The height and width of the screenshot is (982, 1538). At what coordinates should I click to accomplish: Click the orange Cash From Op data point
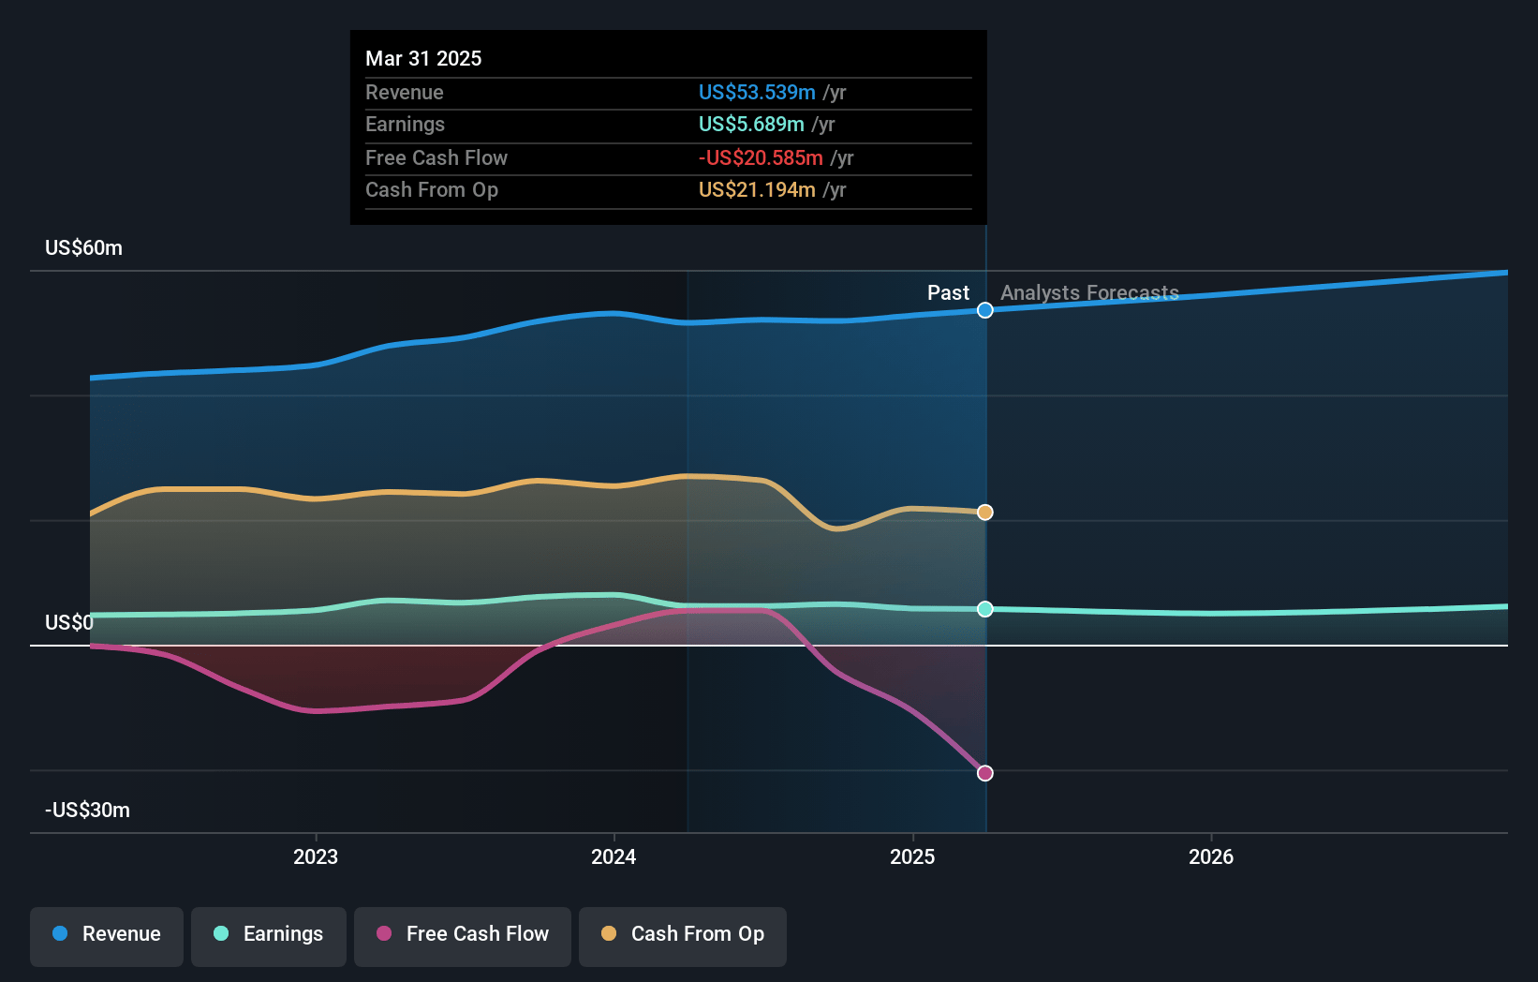coord(985,513)
